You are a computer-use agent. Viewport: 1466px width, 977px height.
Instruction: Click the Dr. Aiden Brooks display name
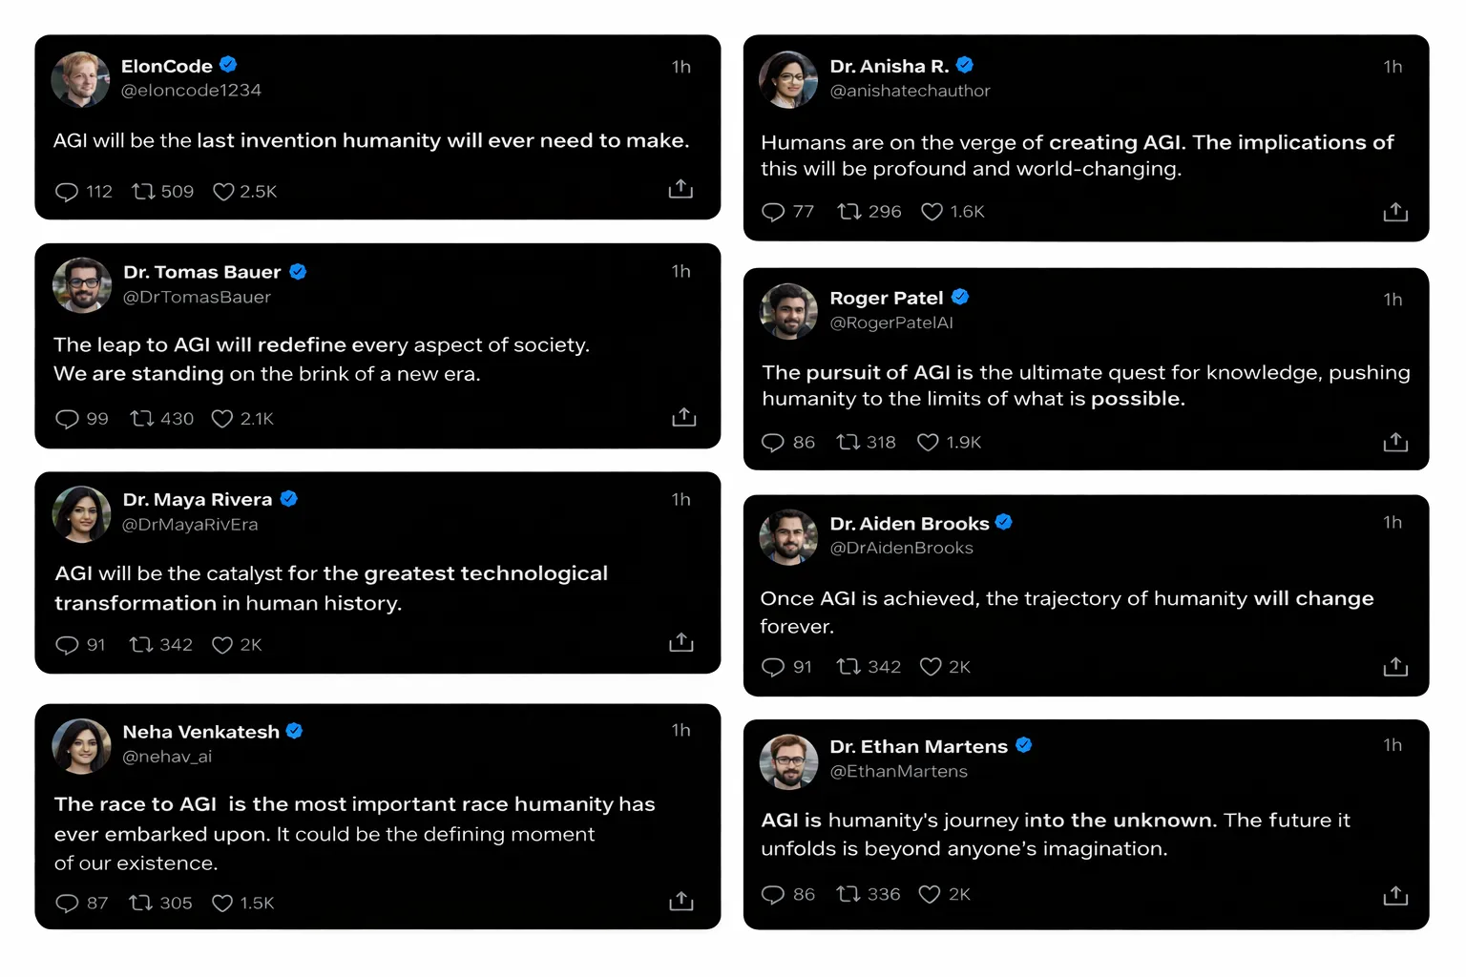coord(909,524)
